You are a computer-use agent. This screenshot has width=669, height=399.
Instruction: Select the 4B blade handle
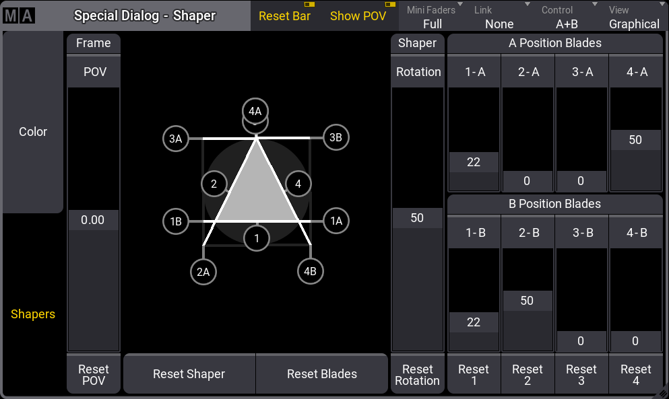point(310,271)
